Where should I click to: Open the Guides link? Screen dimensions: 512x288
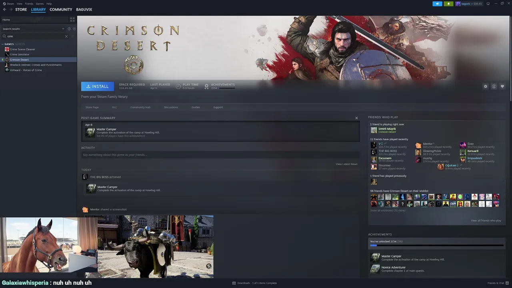point(196,107)
